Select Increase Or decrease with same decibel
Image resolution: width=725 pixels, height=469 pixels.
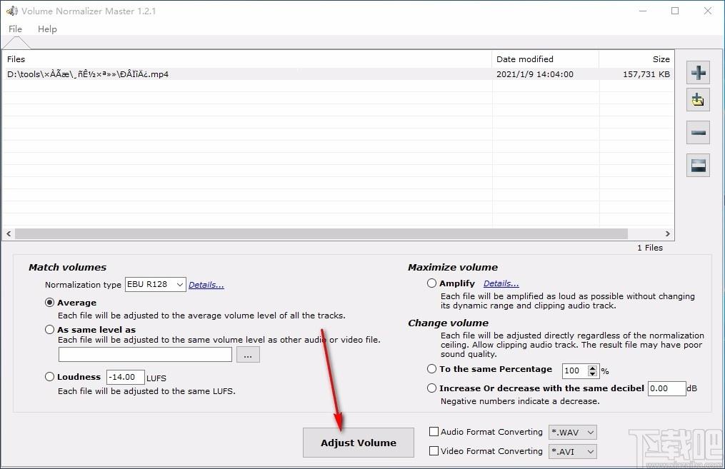(431, 388)
